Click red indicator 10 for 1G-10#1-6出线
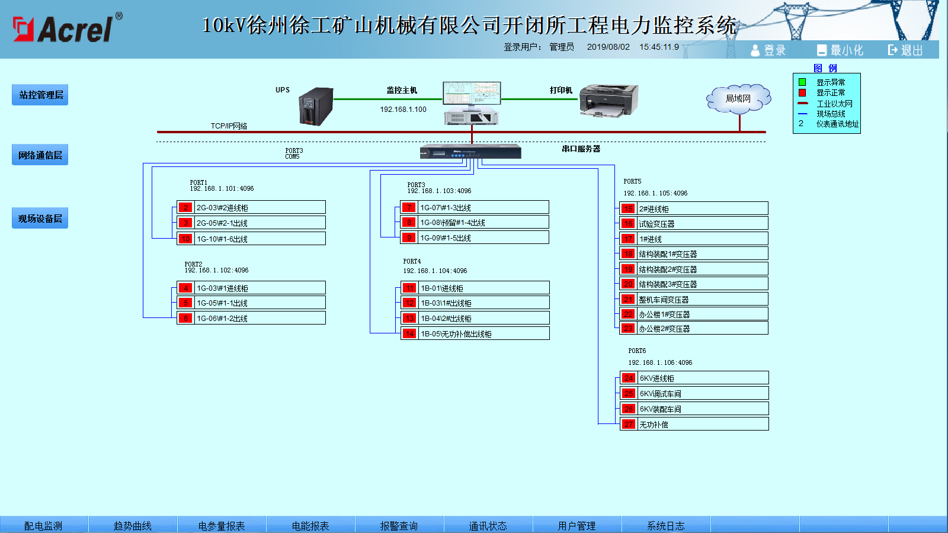This screenshot has width=948, height=533. click(185, 239)
